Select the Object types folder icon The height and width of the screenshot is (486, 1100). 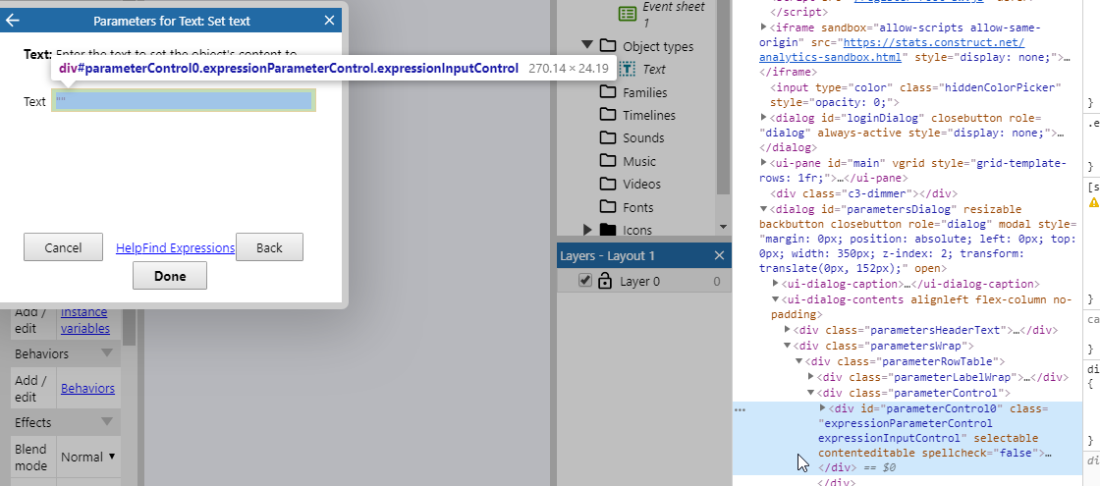pyautogui.click(x=608, y=45)
